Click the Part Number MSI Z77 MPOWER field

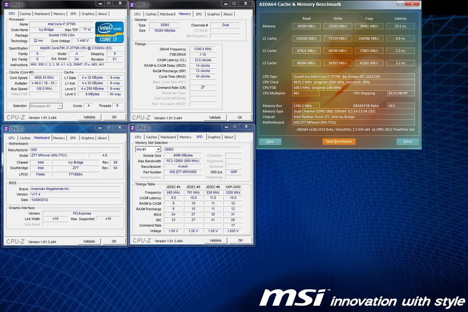[183, 172]
